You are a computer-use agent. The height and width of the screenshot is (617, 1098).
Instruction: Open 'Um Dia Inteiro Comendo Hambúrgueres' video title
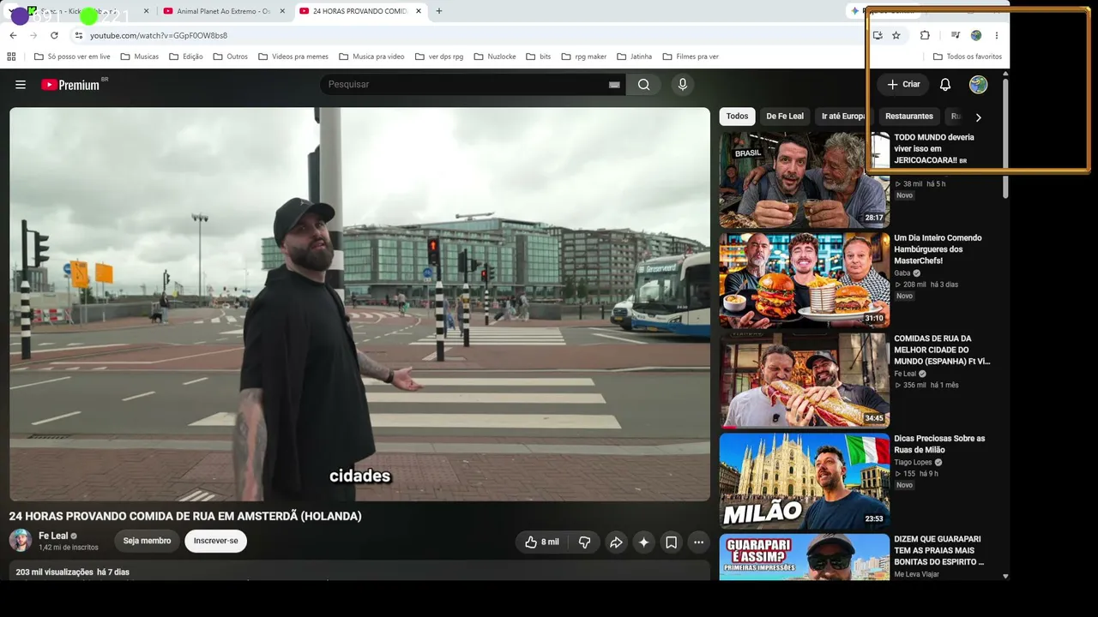(x=938, y=249)
